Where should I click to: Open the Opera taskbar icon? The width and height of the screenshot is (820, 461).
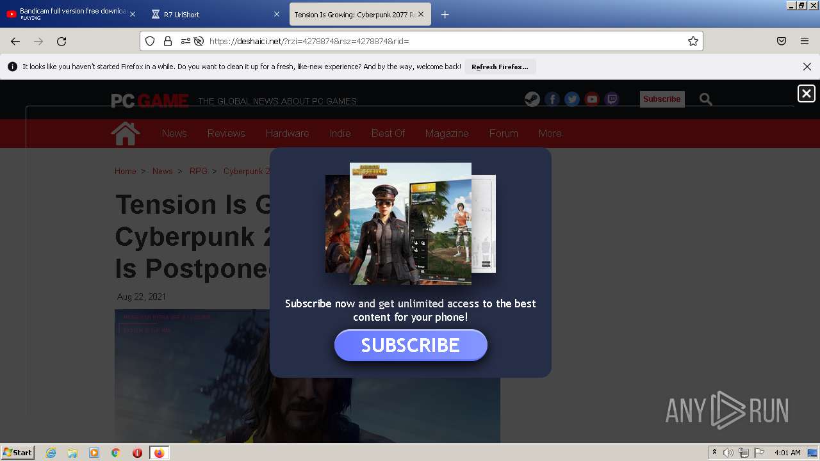coord(137,453)
